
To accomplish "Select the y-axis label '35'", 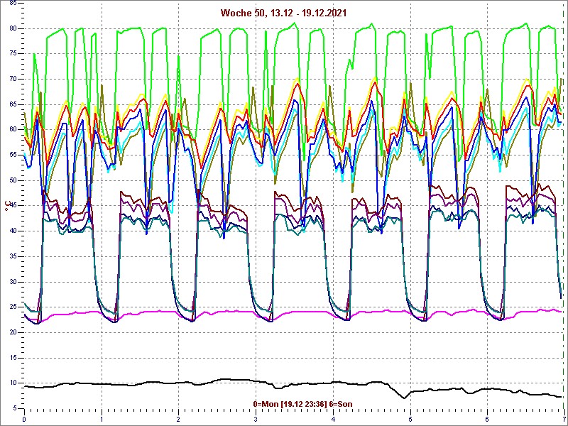I will [13, 256].
